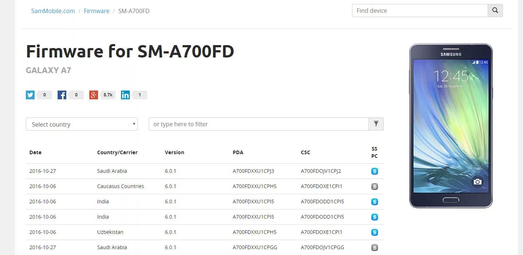Click the LinkedIn share count showing 1
This screenshot has height=255, width=523.
coord(140,95)
